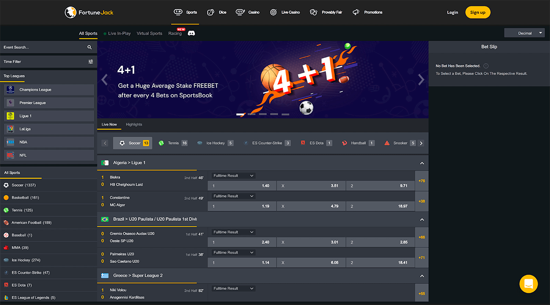Screen dimensions: 550x305
Task: Open the Decimal odds format dropdown
Action: pyautogui.click(x=524, y=33)
